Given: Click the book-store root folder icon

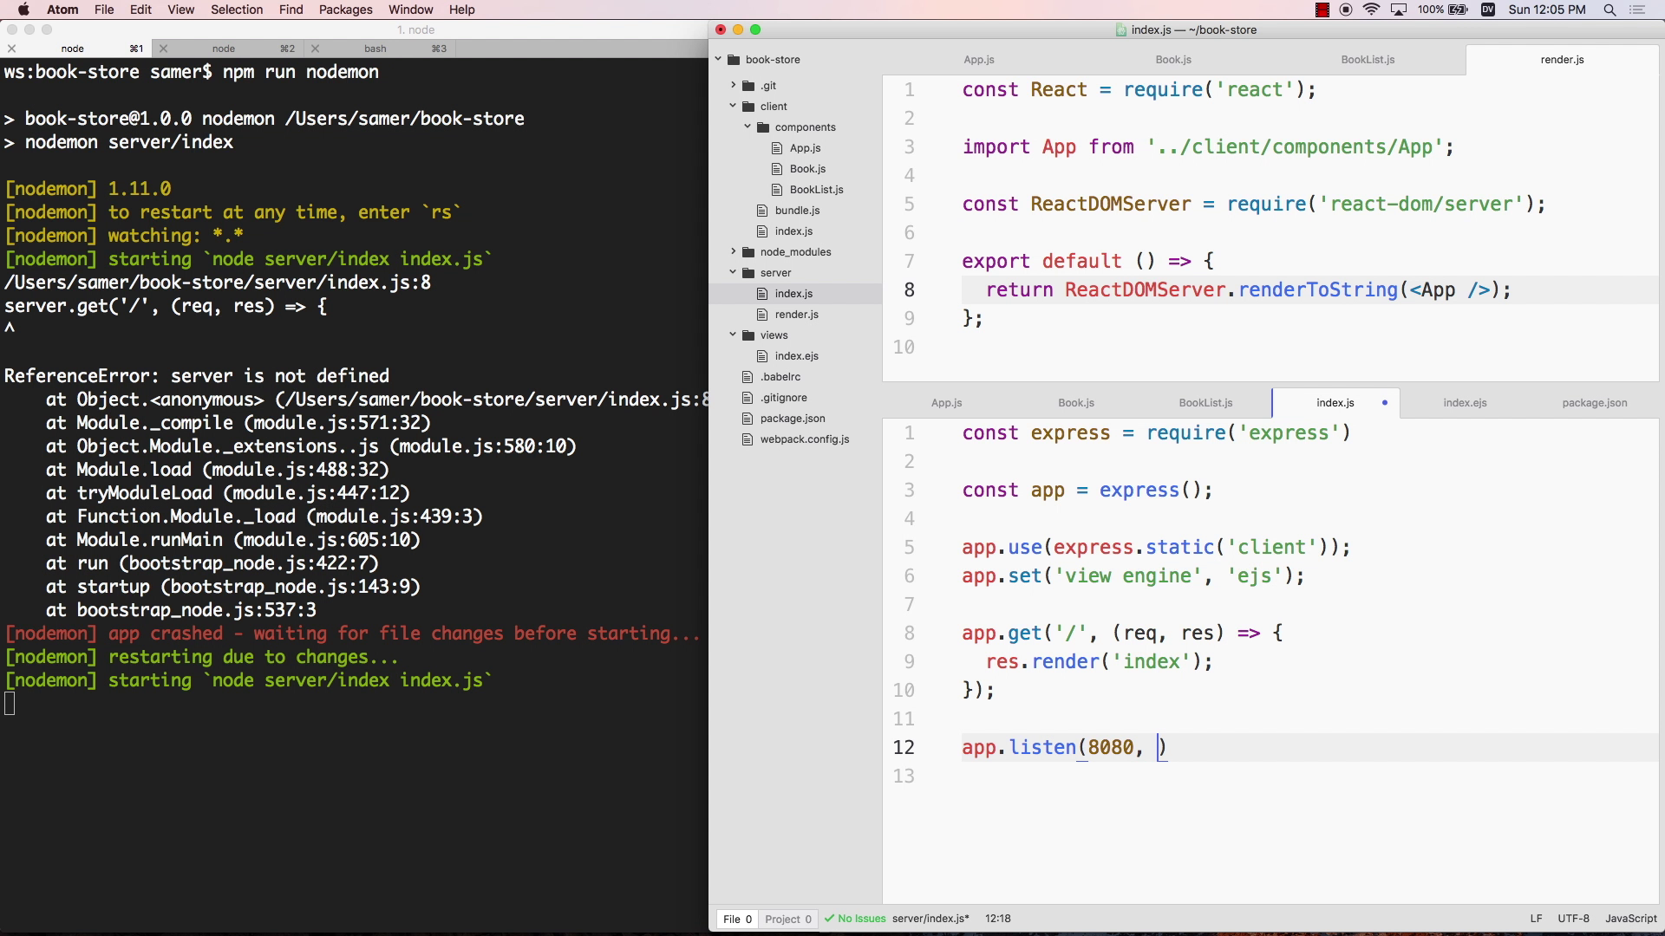Looking at the screenshot, I should click(734, 60).
